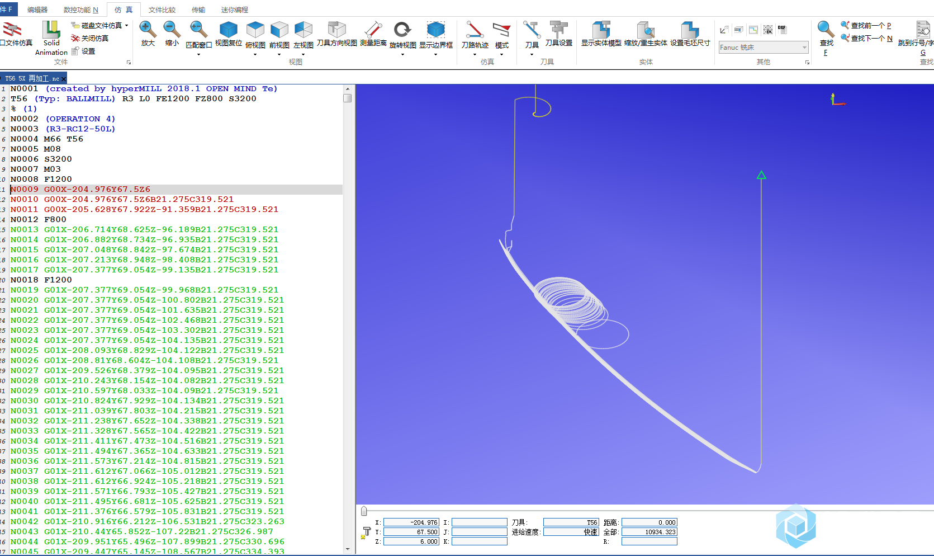Screen dimensions: 934x556
Task: Switch to the 数控功能 N ribbon tab
Action: tap(80, 10)
